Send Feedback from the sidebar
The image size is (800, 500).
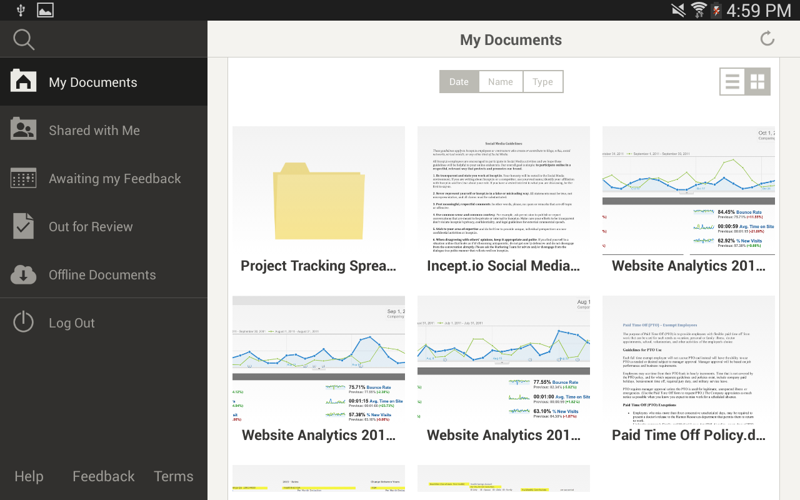[x=103, y=476]
